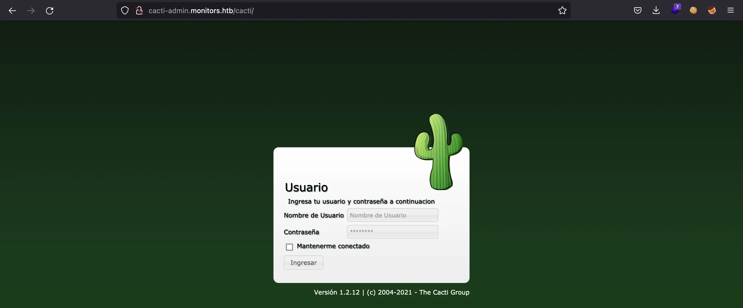Click the Usuario heading
Image resolution: width=743 pixels, height=308 pixels.
pos(306,188)
